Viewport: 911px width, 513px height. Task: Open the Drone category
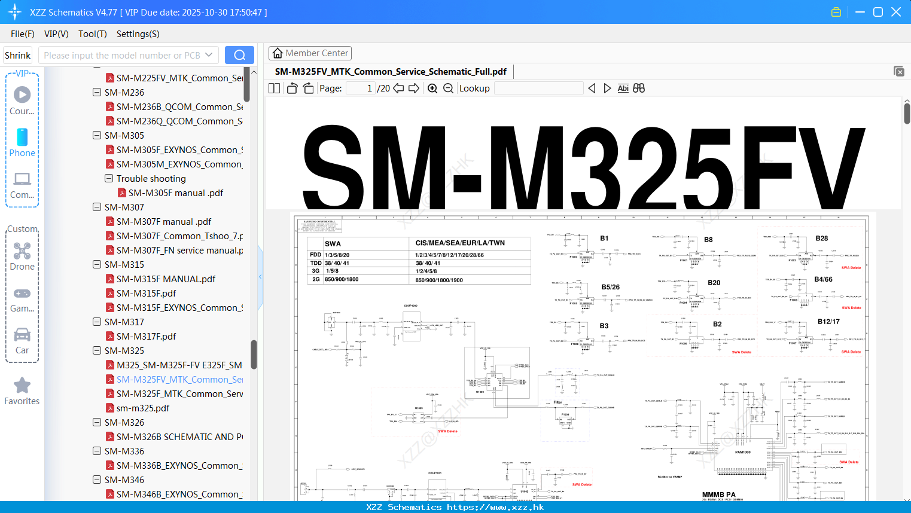click(x=22, y=256)
